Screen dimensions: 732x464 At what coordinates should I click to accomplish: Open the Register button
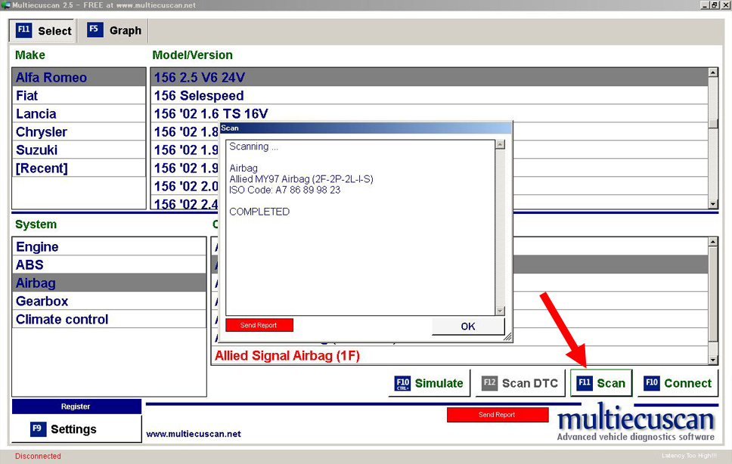76,407
